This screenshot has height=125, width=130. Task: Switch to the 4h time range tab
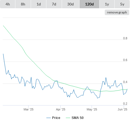coord(8,4)
